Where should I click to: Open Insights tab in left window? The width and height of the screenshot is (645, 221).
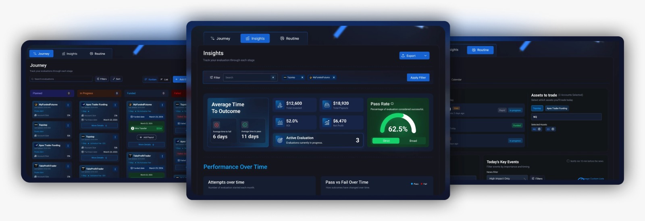(x=69, y=54)
